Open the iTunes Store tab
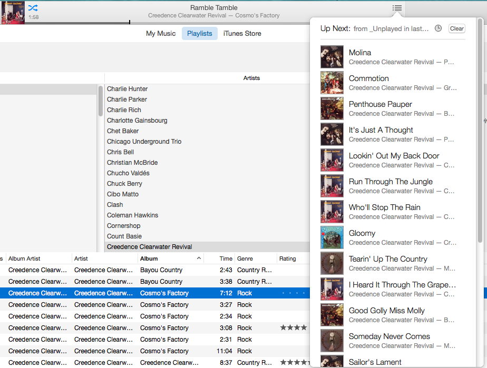 coord(242,34)
